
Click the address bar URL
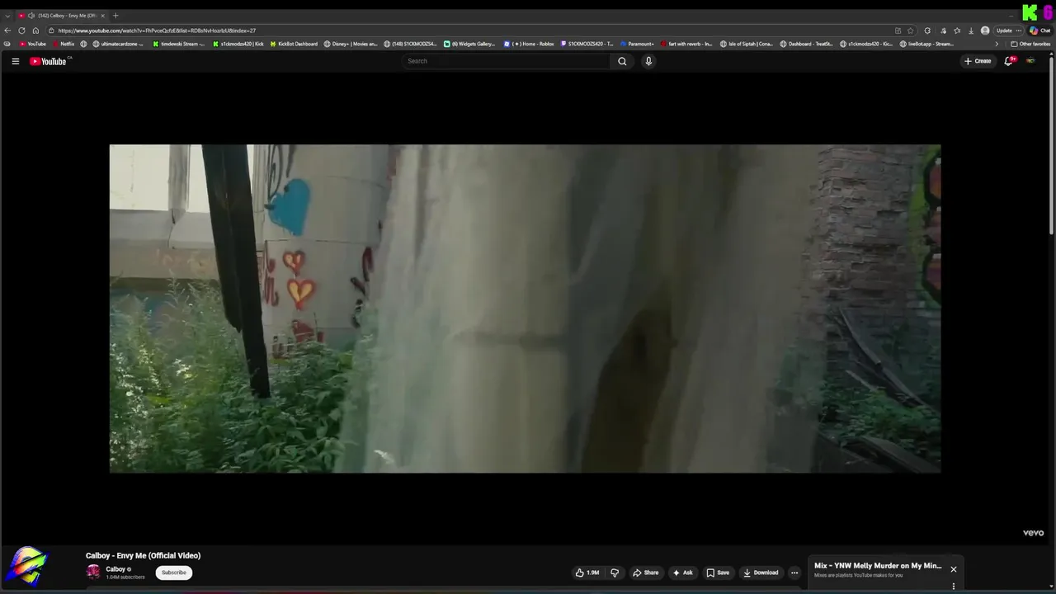(x=157, y=31)
